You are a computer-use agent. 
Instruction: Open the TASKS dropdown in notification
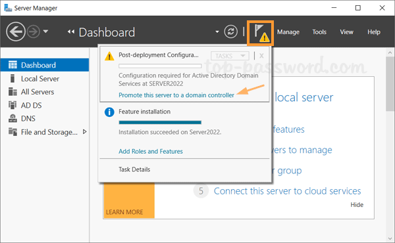[x=230, y=56]
